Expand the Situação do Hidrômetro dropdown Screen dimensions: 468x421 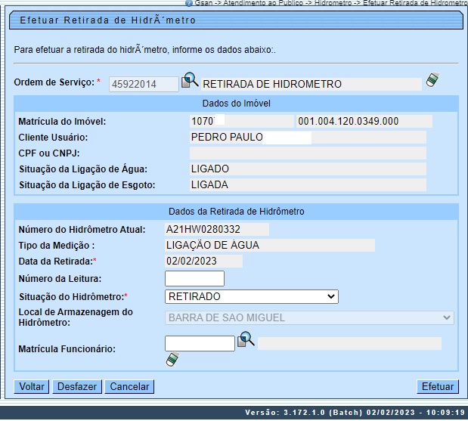[251, 297]
